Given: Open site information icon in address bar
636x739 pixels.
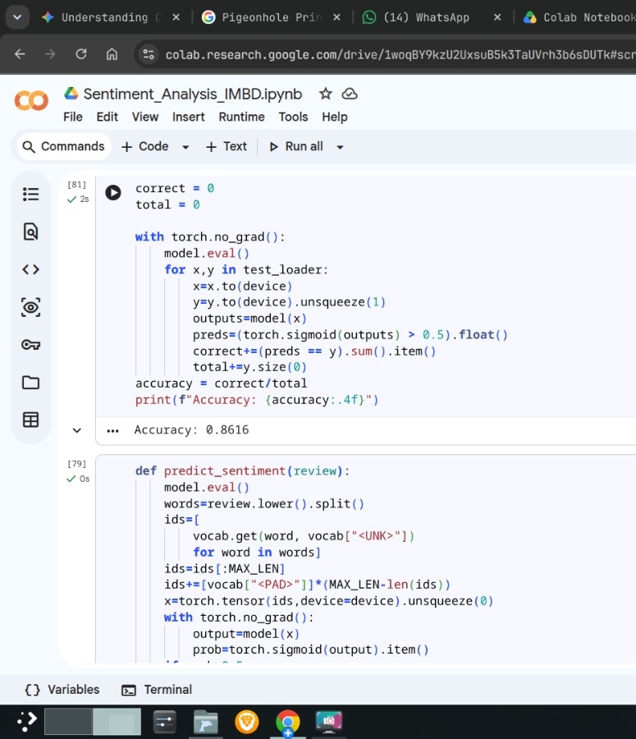Looking at the screenshot, I should pyautogui.click(x=149, y=55).
